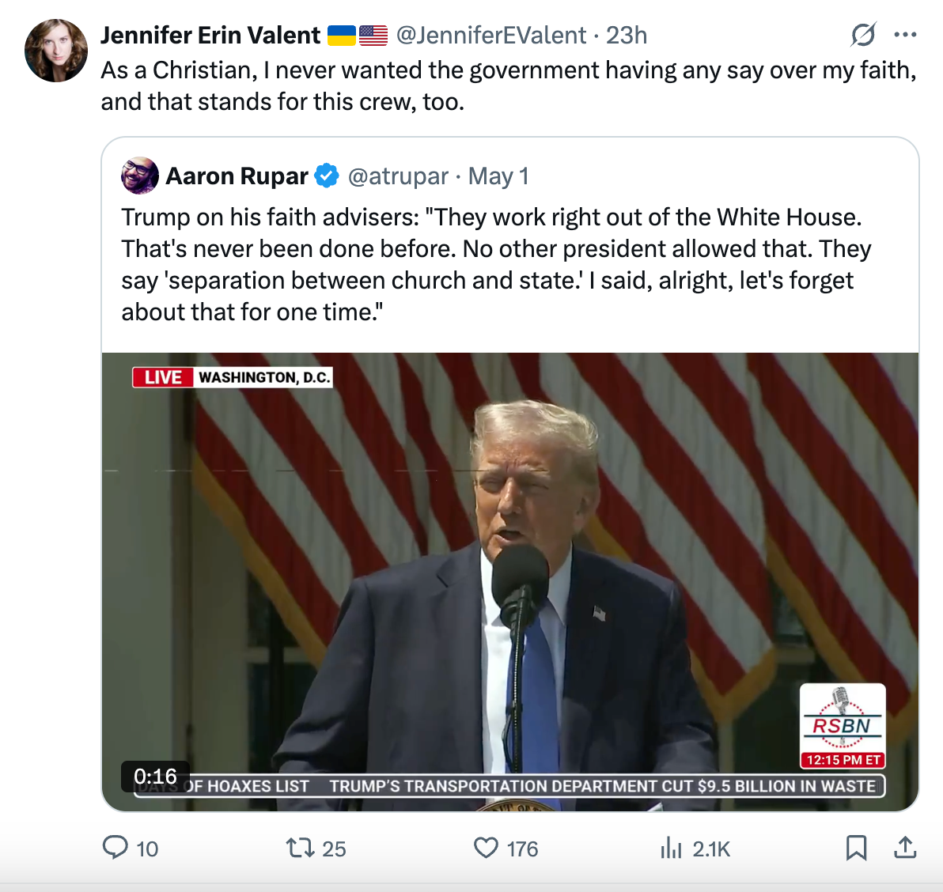Screen dimensions: 943x892
Task: Open the share options for the tweet
Action: click(x=904, y=847)
